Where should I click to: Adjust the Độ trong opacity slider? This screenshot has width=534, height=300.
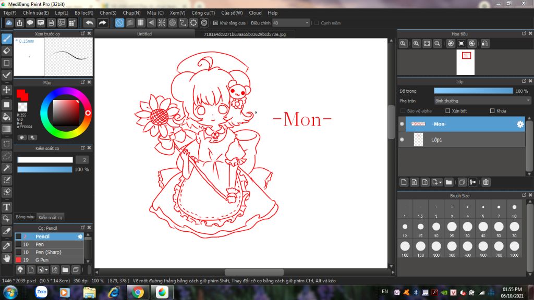coord(474,91)
